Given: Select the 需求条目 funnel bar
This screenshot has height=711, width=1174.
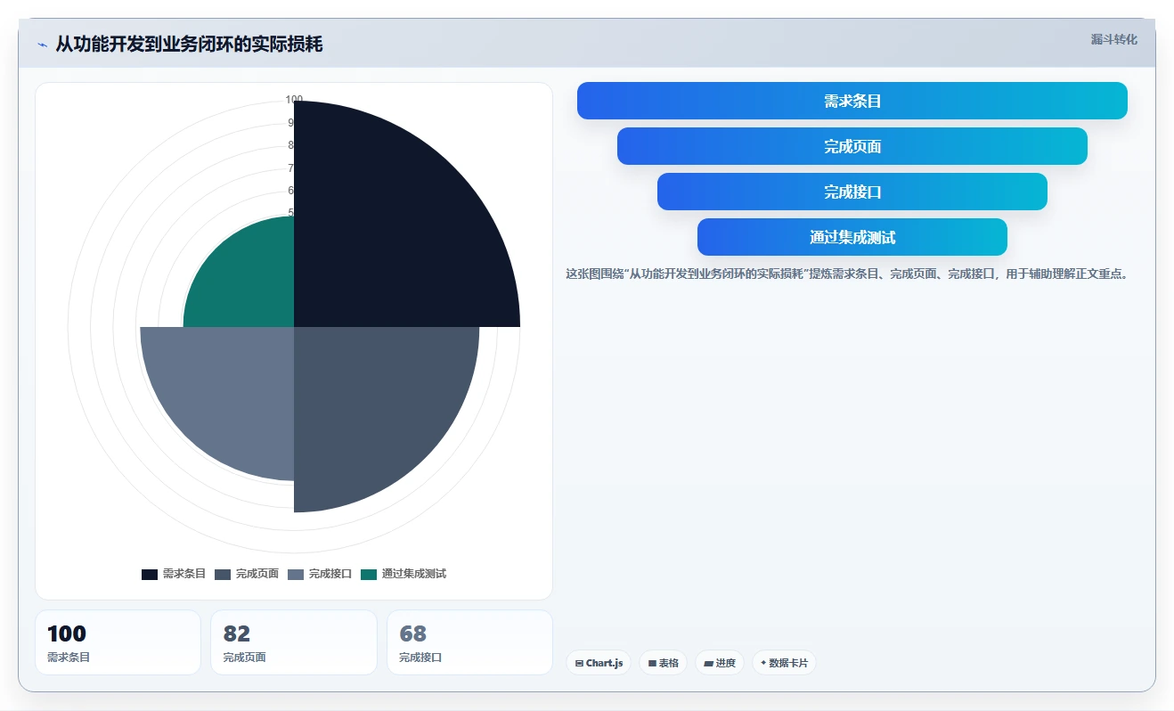Looking at the screenshot, I should [x=852, y=101].
